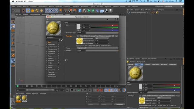This screenshot has width=194, height=109.
Task: Enable the Диффузия channel checkbox
Action: (x=58, y=45)
